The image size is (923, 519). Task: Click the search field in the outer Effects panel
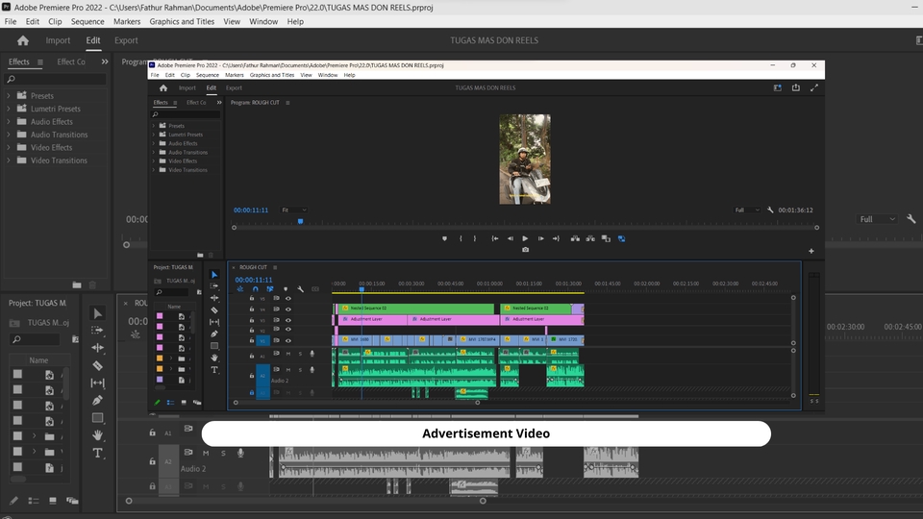tap(58, 79)
